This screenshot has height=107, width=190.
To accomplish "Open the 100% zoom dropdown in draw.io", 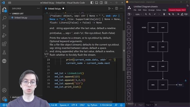I will point(138,14).
